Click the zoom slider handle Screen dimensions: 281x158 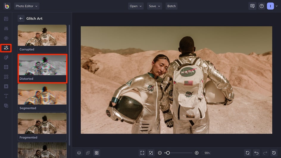click(x=168, y=153)
